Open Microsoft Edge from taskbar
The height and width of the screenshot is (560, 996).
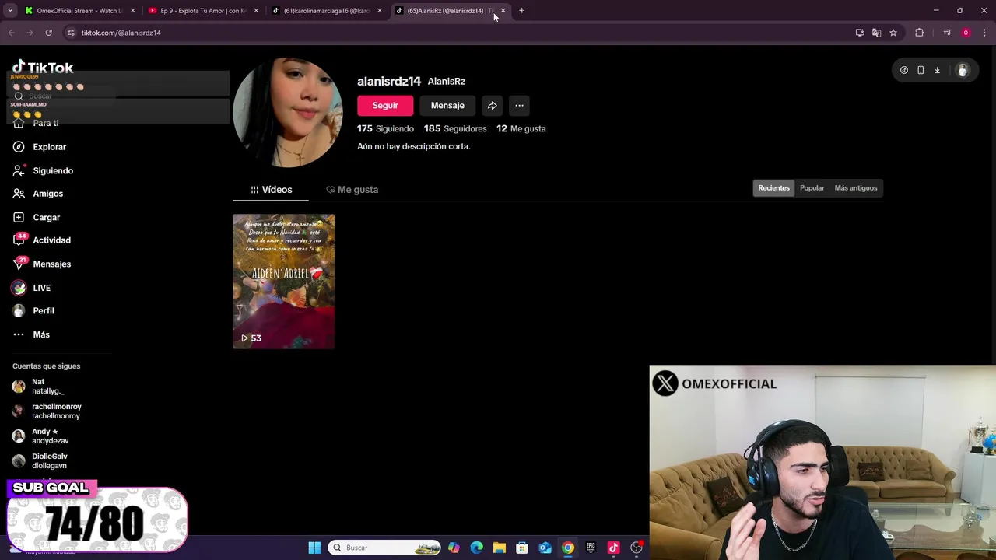pyautogui.click(x=477, y=548)
